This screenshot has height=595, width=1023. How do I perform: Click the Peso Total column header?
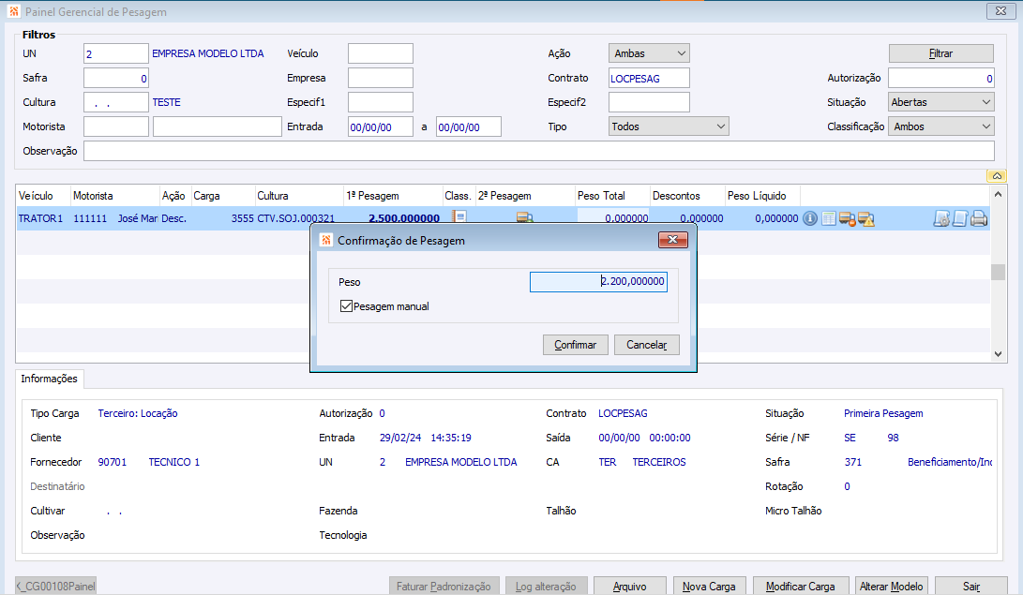coord(612,196)
